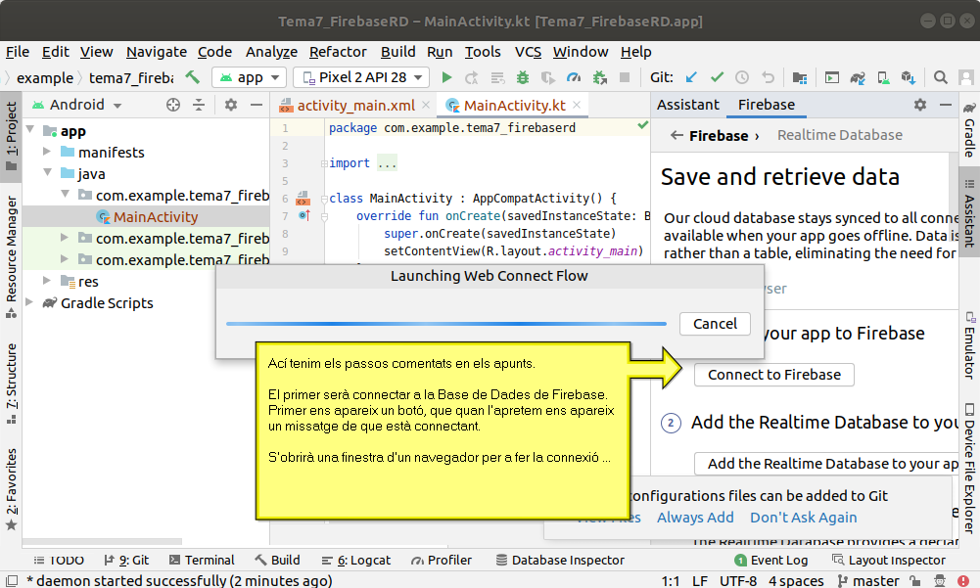Hide the Assistant panel with minus icon
Screen dimensions: 980x588
pos(946,105)
